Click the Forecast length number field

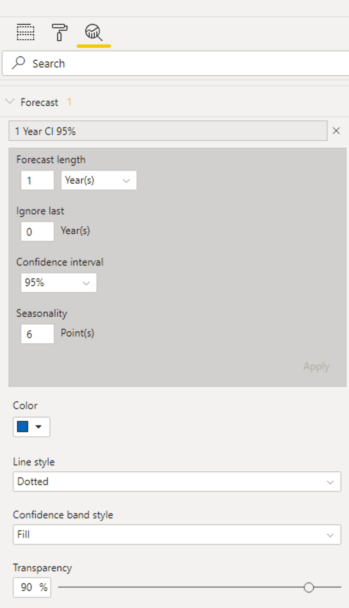click(38, 180)
